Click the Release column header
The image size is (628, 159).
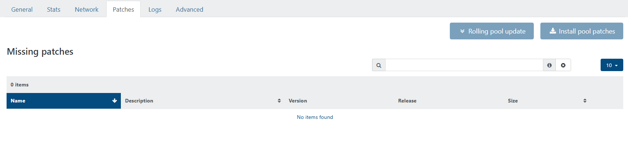(407, 101)
